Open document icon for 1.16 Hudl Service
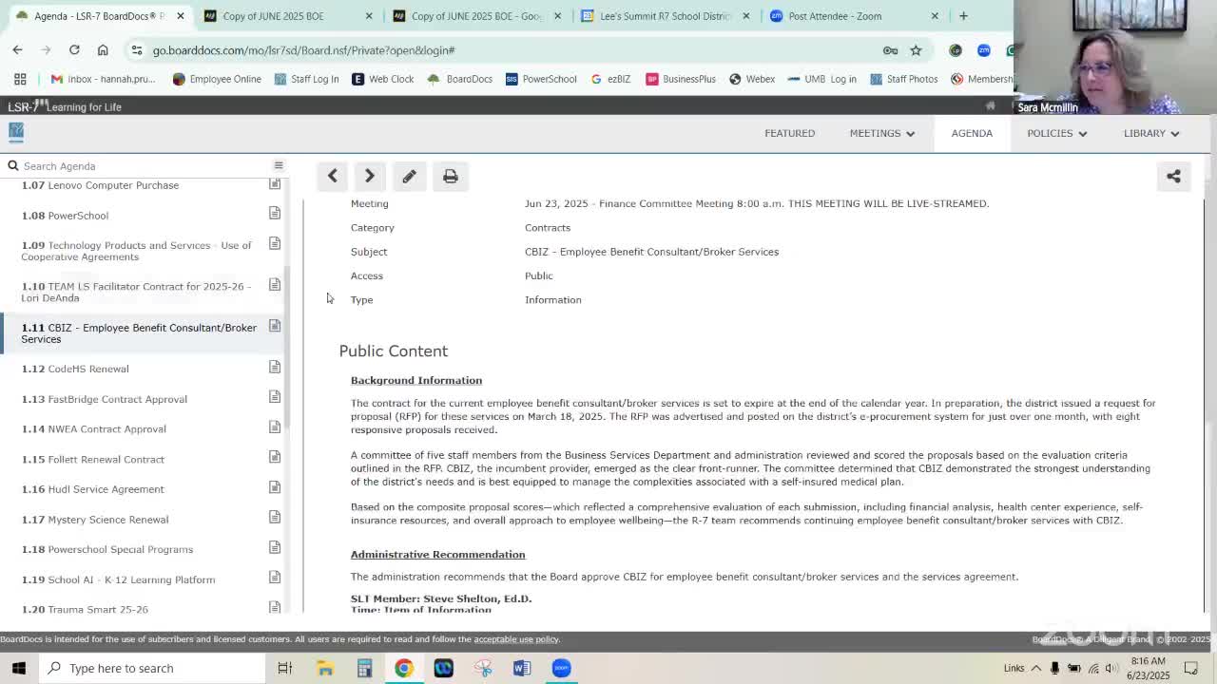The width and height of the screenshot is (1217, 684). [274, 487]
